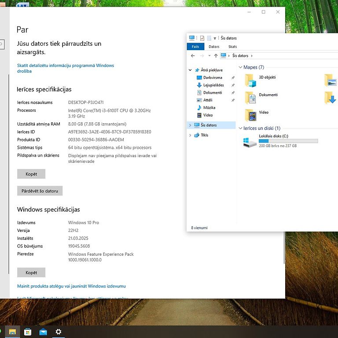Go up one level in Explorer
This screenshot has width=338, height=338.
click(216, 56)
